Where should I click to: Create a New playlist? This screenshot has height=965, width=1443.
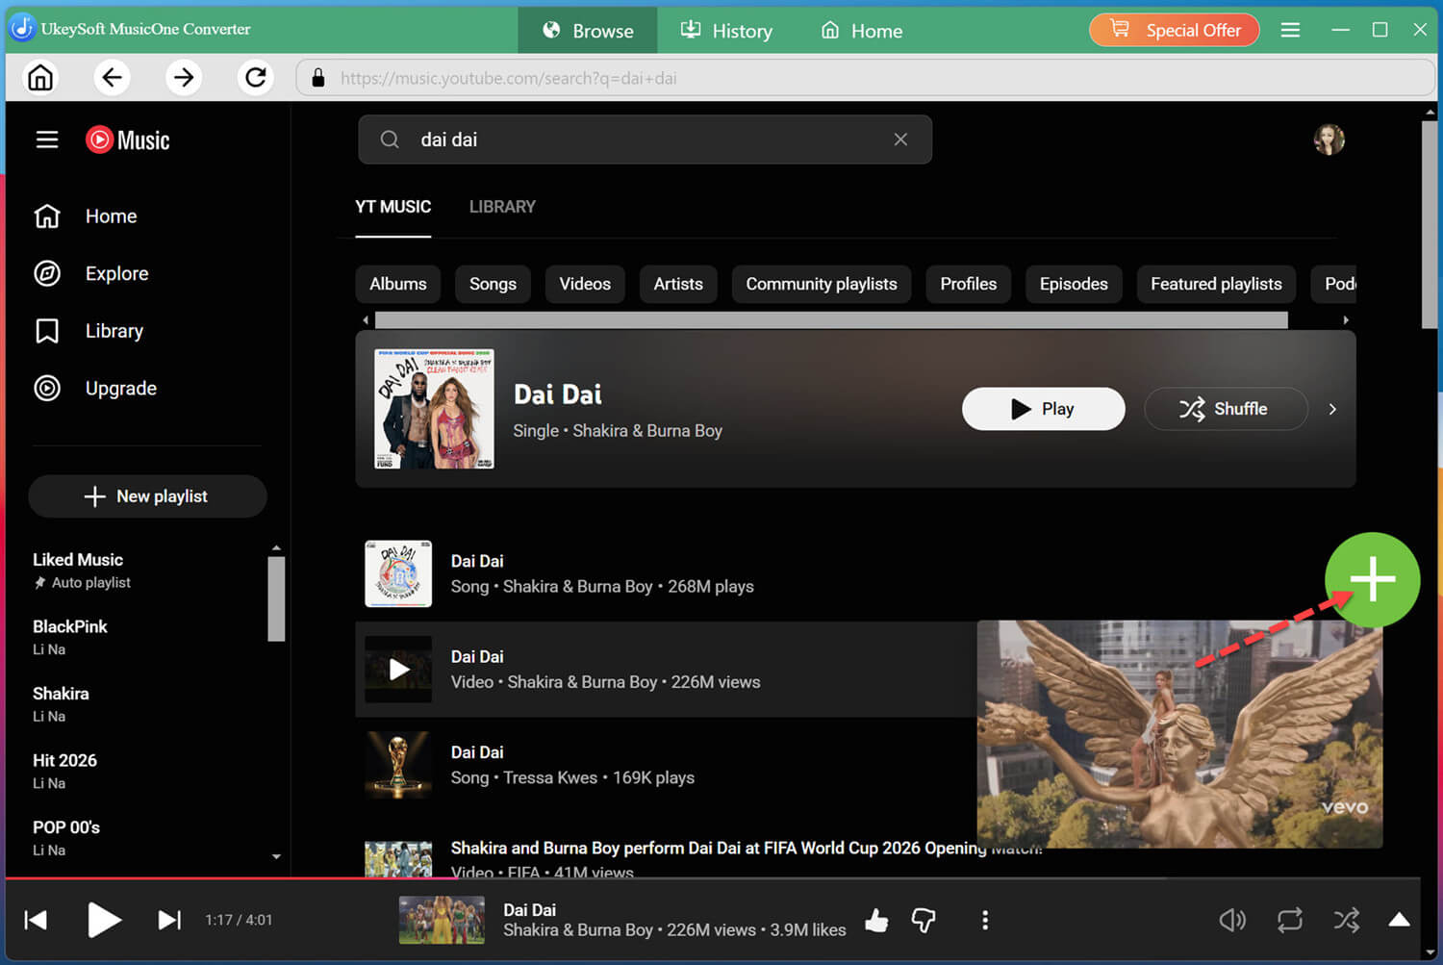(147, 496)
